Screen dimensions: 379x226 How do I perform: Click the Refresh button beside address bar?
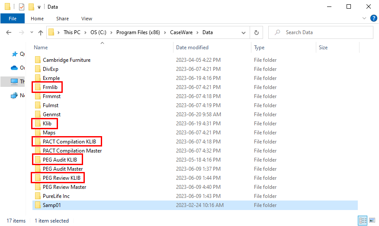(x=257, y=32)
